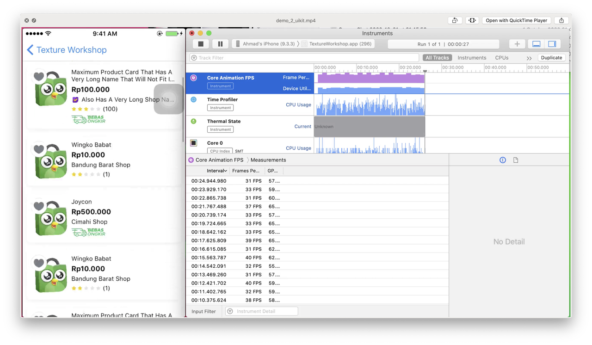
Task: Click the Core 0 track icon
Action: 193,143
